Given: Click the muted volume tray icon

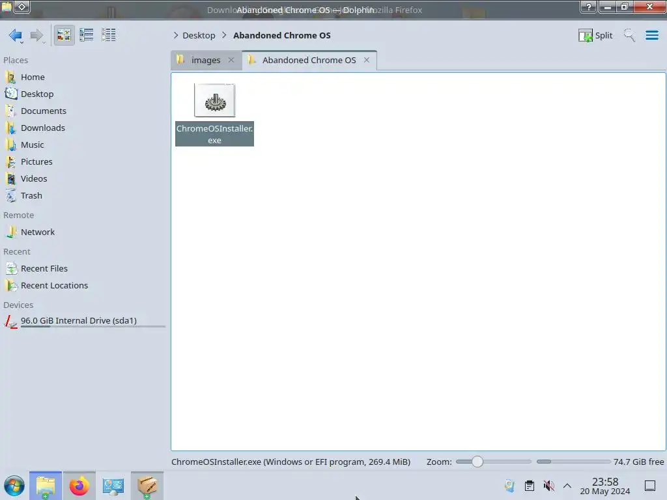Looking at the screenshot, I should pos(548,486).
